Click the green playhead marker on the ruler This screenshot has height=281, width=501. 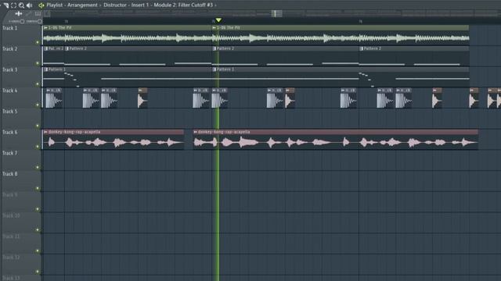tap(218, 20)
